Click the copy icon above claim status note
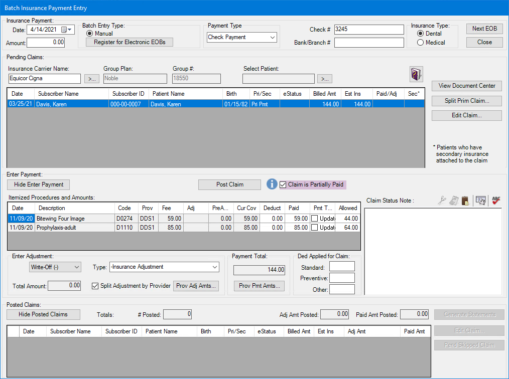 coord(454,201)
